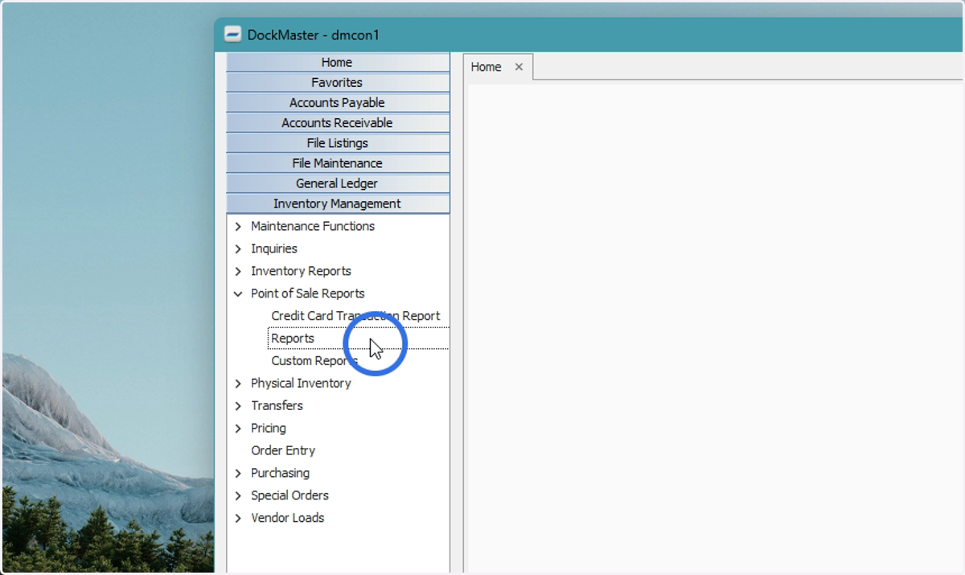Open the Inventory Management section

(338, 203)
